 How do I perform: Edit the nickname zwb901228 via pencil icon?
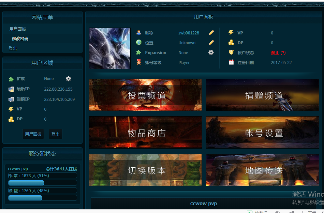point(211,33)
